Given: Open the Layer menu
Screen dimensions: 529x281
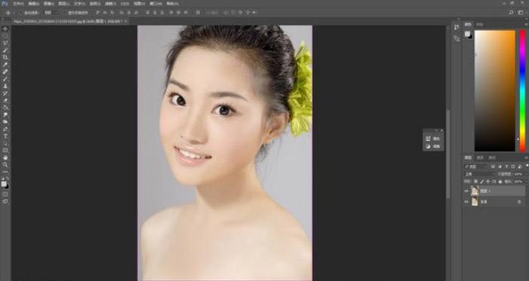Looking at the screenshot, I should [63, 3].
